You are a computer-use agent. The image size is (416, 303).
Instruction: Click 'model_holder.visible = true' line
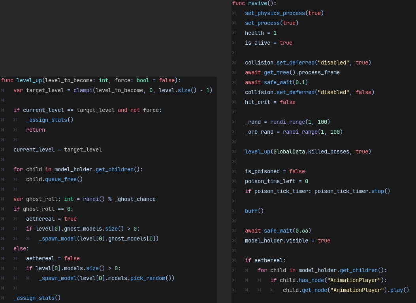288,241
